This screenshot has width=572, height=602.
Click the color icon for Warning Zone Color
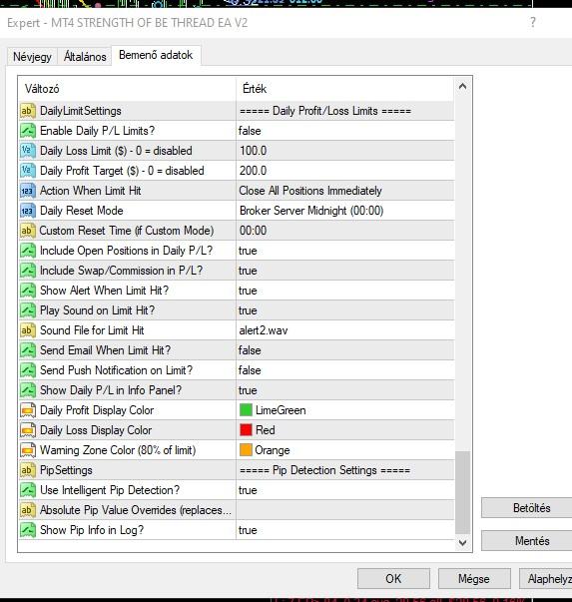click(x=28, y=450)
